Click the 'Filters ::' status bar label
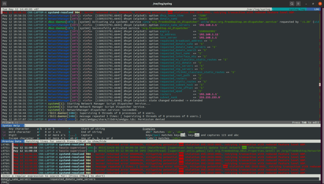The width and height of the screenshot is (324, 184). (x=10, y=122)
